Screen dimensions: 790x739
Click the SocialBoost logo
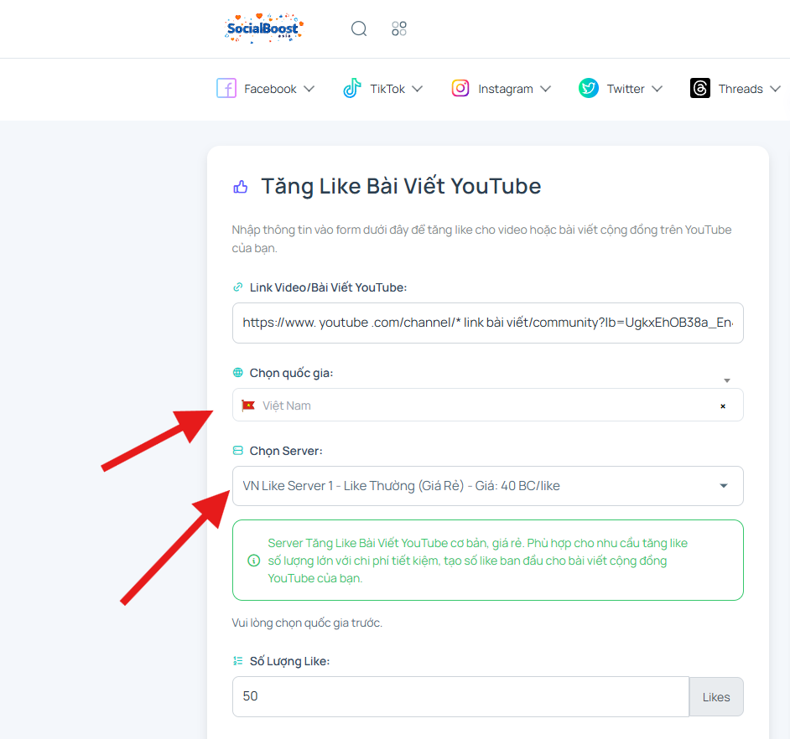[x=264, y=28]
